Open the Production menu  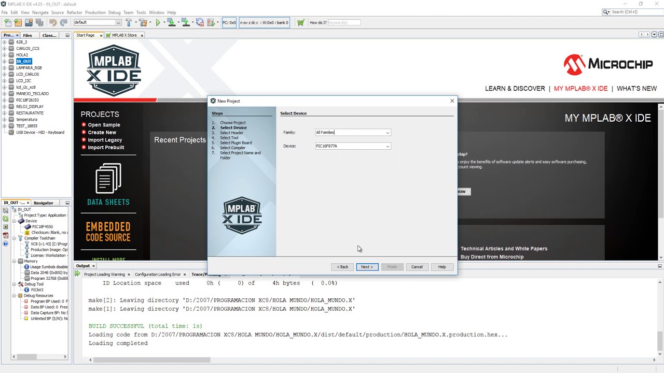point(95,12)
